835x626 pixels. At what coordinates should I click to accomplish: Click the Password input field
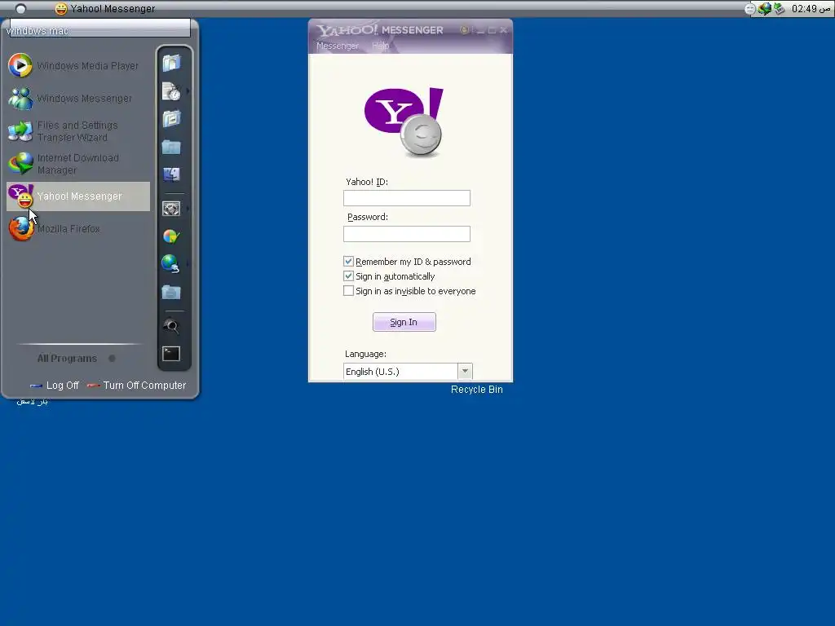pyautogui.click(x=407, y=234)
